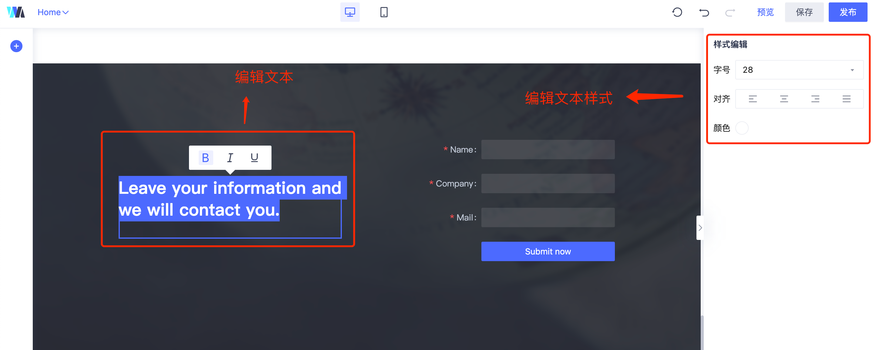
Task: Align text to the left
Action: 753,99
